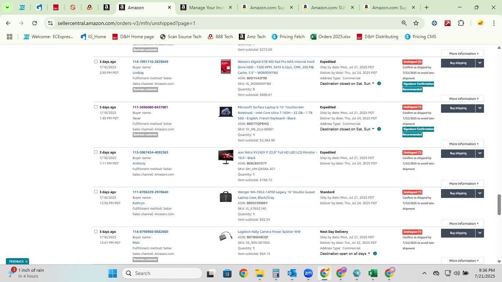Open Feedback widget
Viewport: 502px width, 282px height.
click(16, 261)
